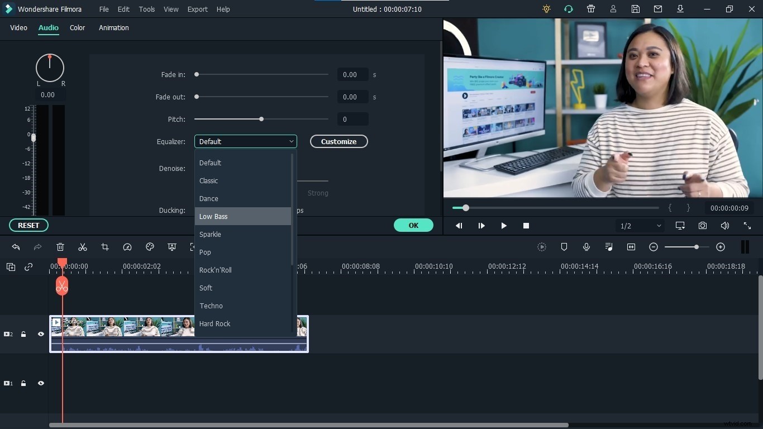Switch to the Color tab
763x429 pixels.
(x=77, y=28)
